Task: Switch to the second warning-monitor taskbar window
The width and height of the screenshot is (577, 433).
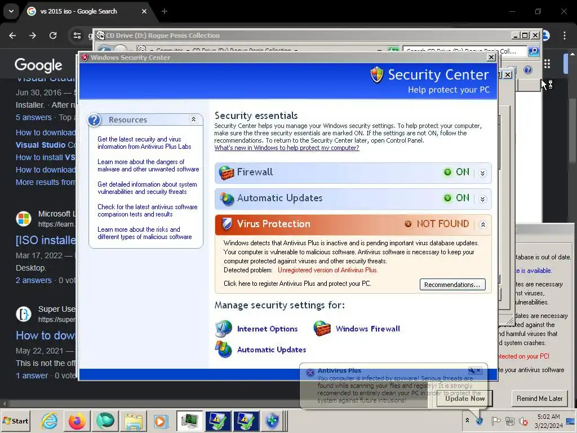Action: click(246, 421)
